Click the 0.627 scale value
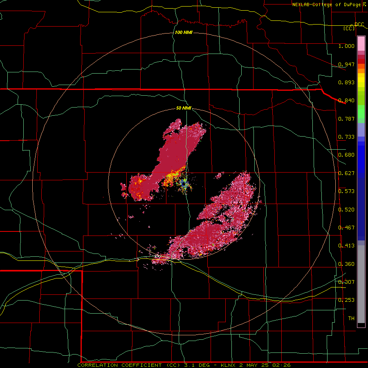This screenshot has width=368, height=368. (x=346, y=173)
